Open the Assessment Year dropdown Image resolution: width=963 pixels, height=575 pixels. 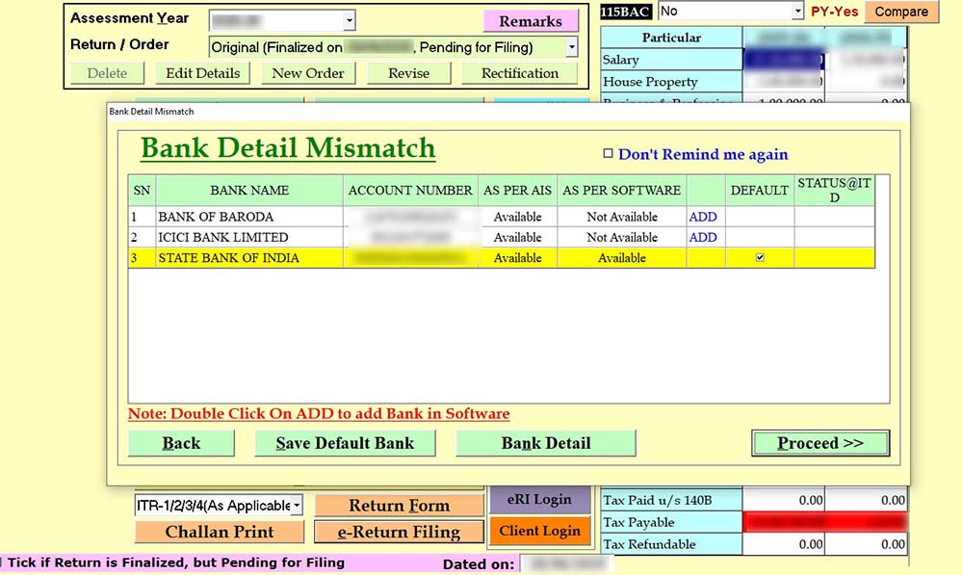(349, 20)
